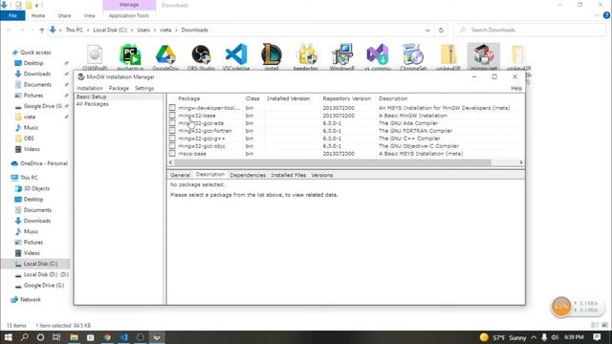Open taskbar search magnifier
Image resolution: width=612 pixels, height=344 pixels.
click(24, 337)
